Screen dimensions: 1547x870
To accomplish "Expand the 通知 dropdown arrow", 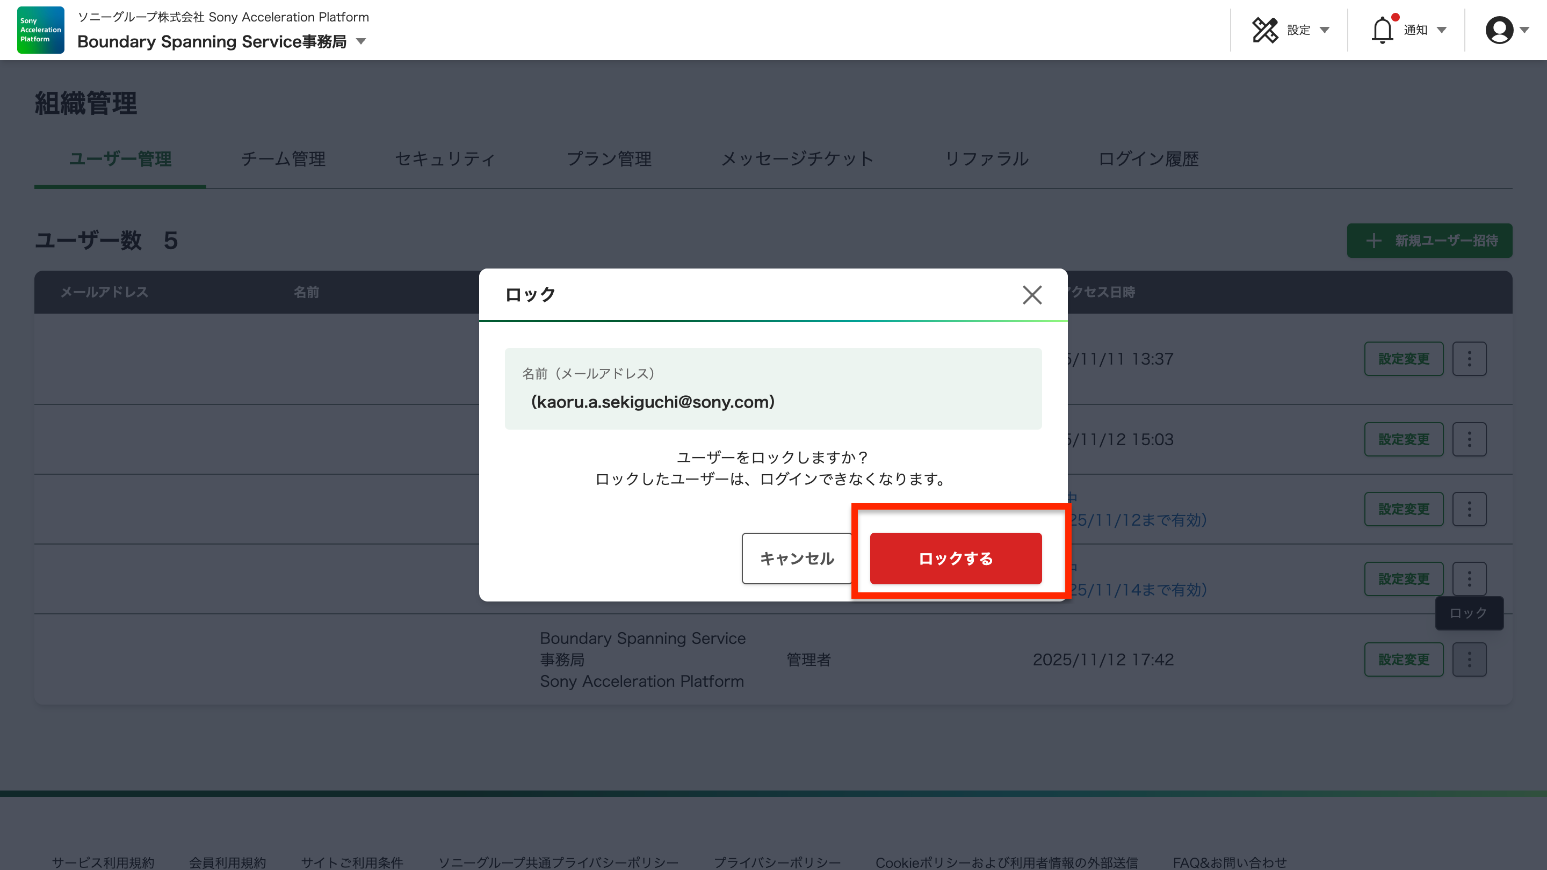I will 1441,30.
